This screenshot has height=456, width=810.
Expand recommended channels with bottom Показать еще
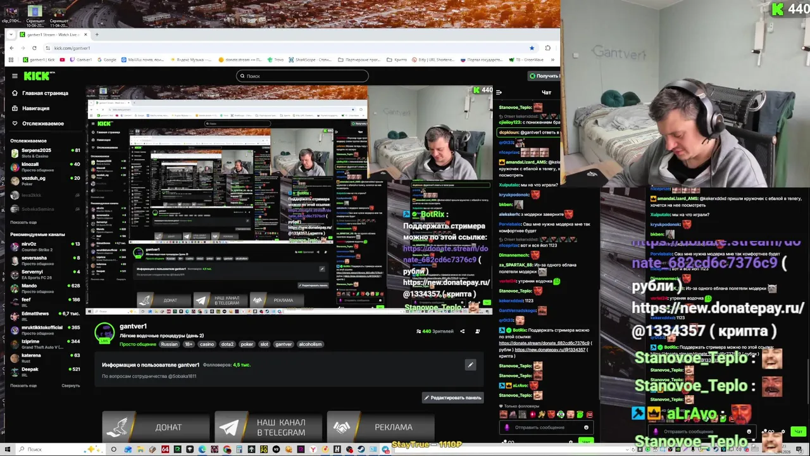point(23,385)
